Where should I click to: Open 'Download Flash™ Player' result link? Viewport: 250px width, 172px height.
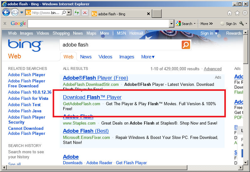click(x=92, y=97)
